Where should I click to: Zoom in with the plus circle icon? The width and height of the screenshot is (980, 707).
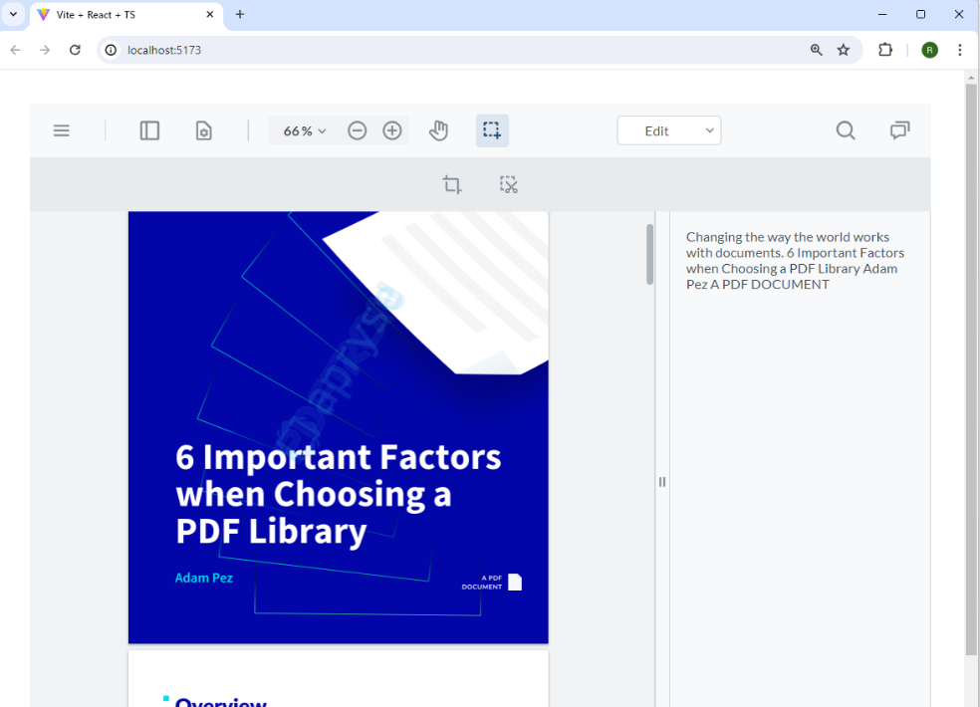point(392,130)
